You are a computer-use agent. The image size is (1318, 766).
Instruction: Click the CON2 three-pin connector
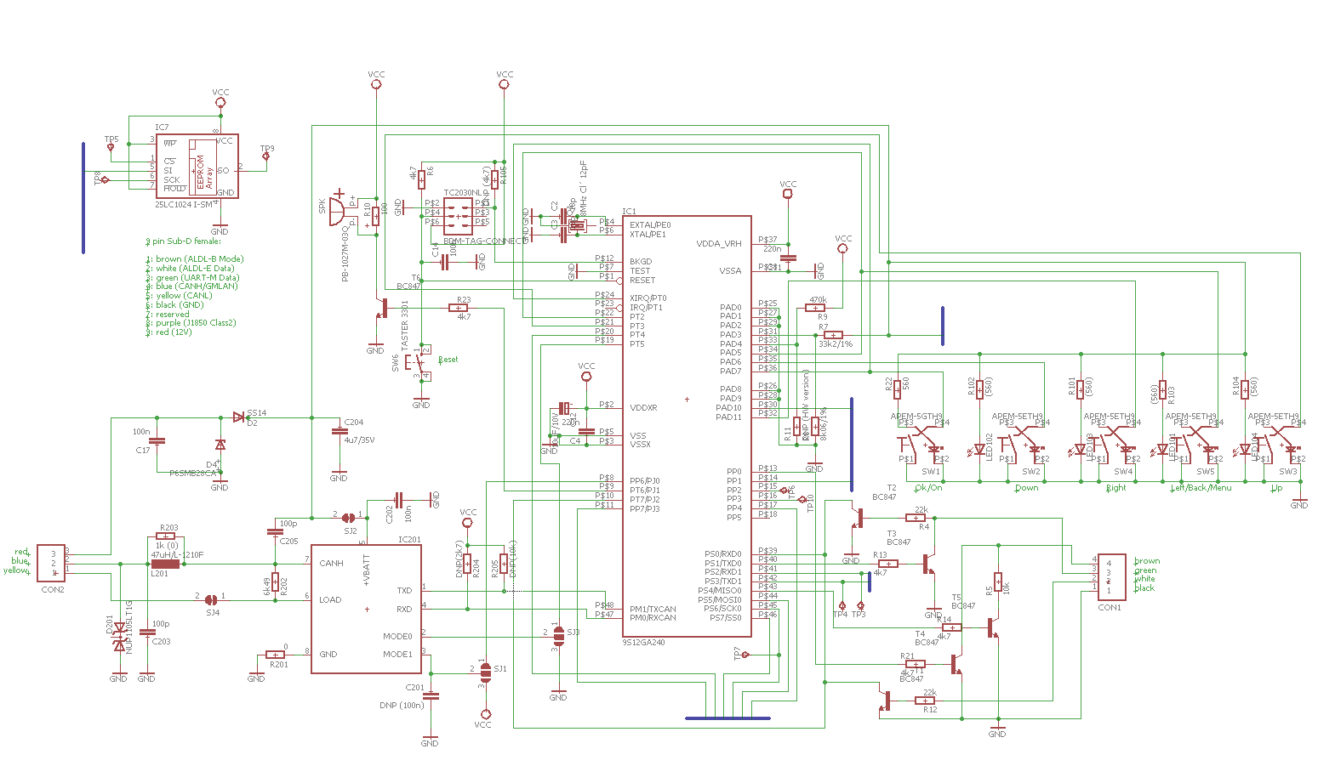(51, 564)
